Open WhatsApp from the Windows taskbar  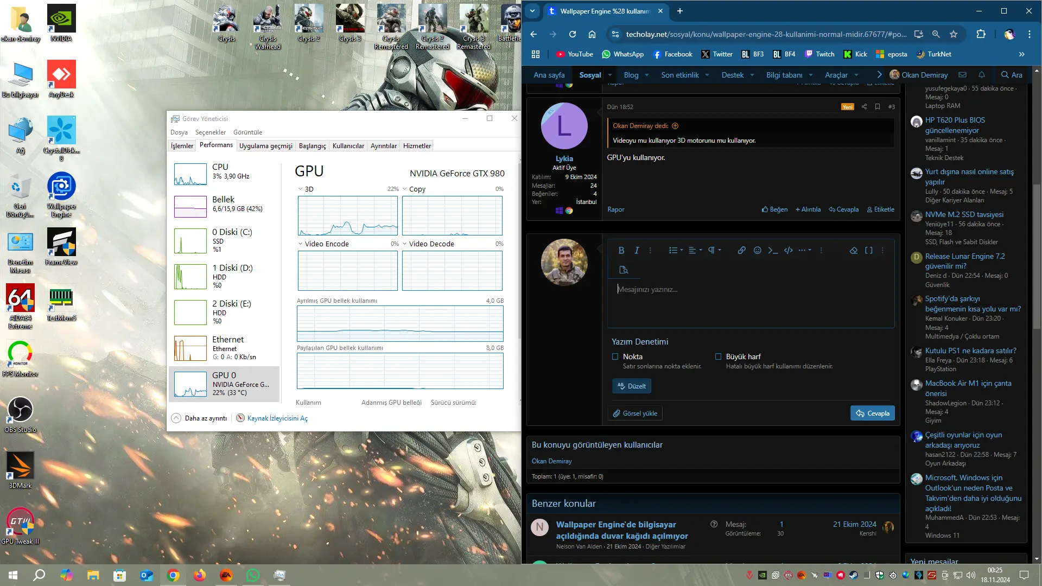click(x=253, y=575)
